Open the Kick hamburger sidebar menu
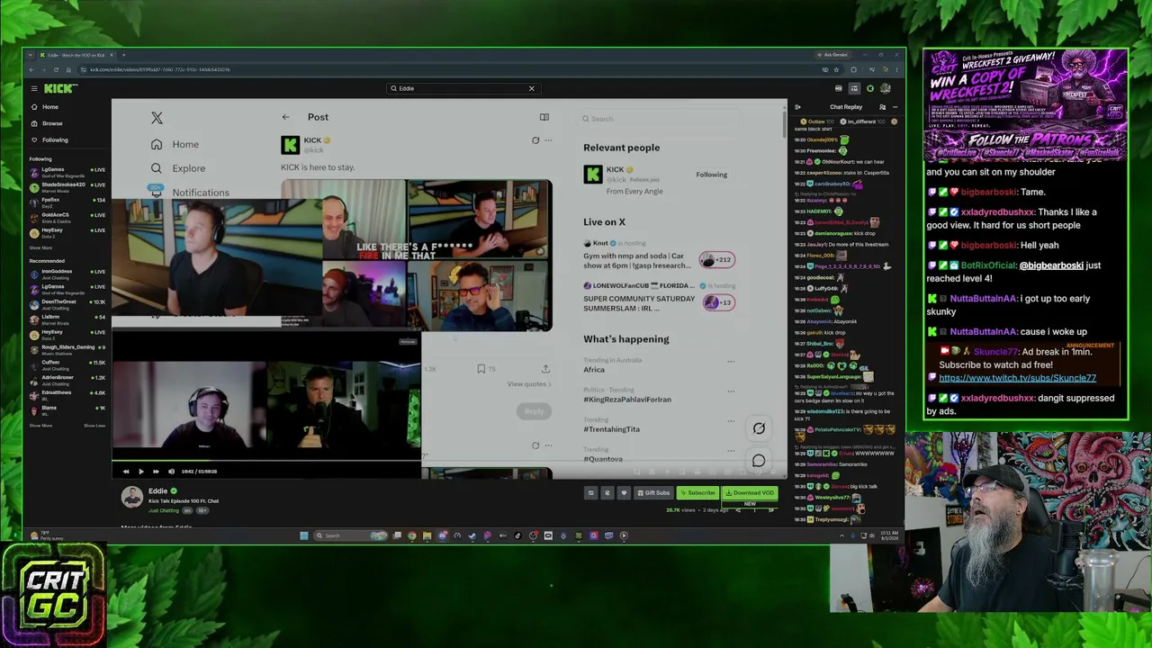This screenshot has height=648, width=1152. point(34,88)
